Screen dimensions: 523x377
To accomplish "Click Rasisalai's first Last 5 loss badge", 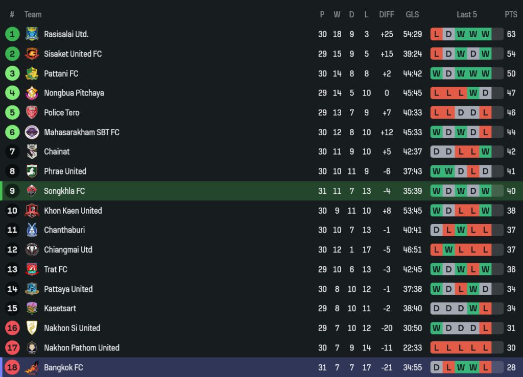I will (x=437, y=34).
